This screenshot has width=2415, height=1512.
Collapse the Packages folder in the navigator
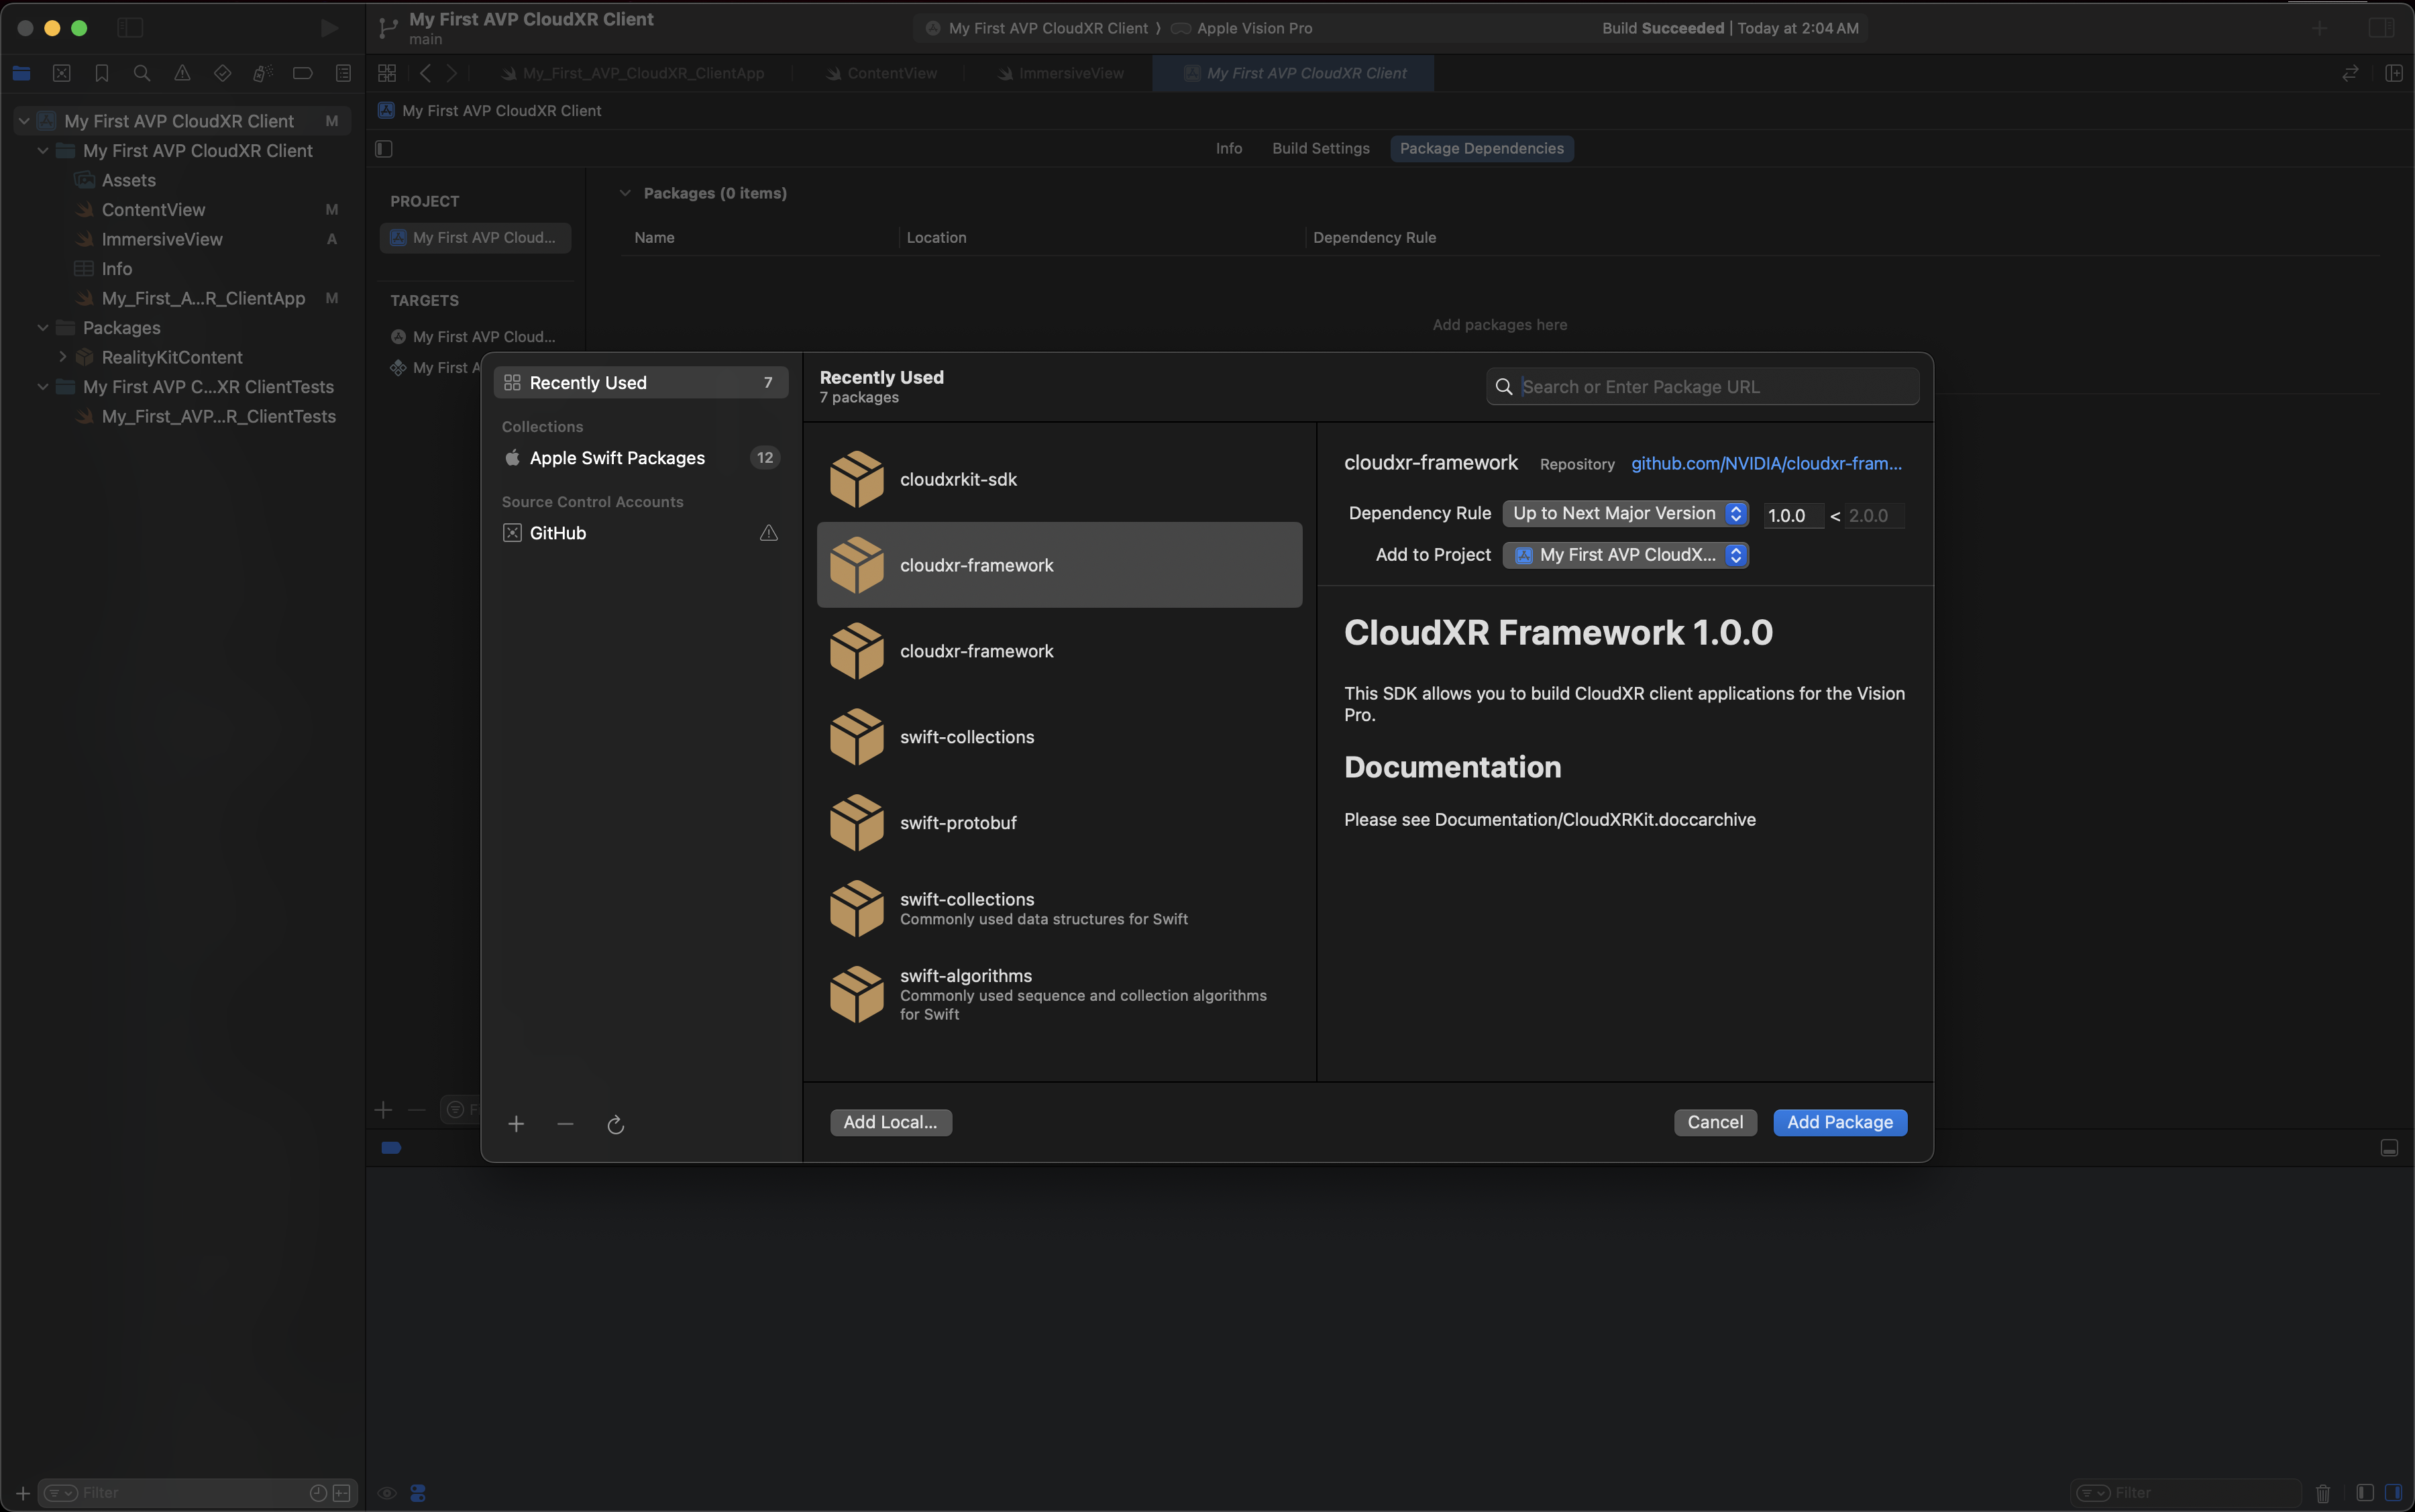click(43, 328)
